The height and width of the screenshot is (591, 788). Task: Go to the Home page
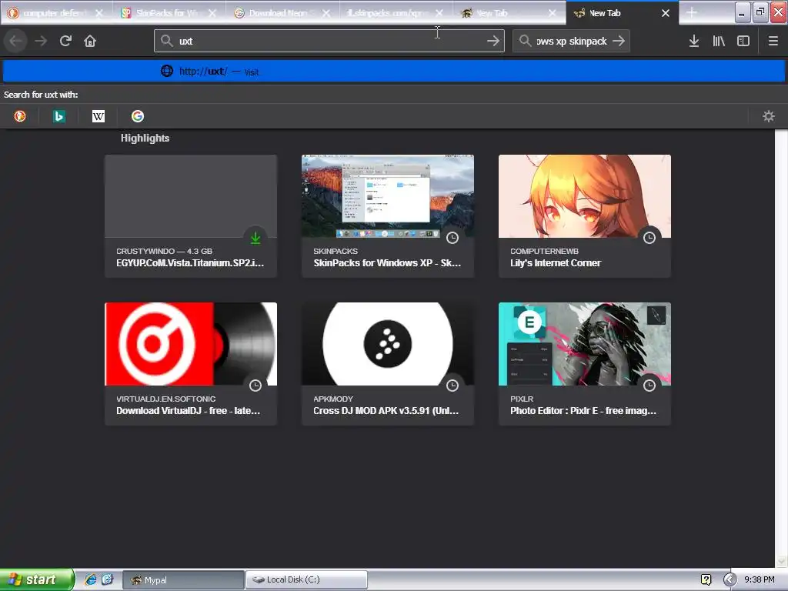point(90,41)
